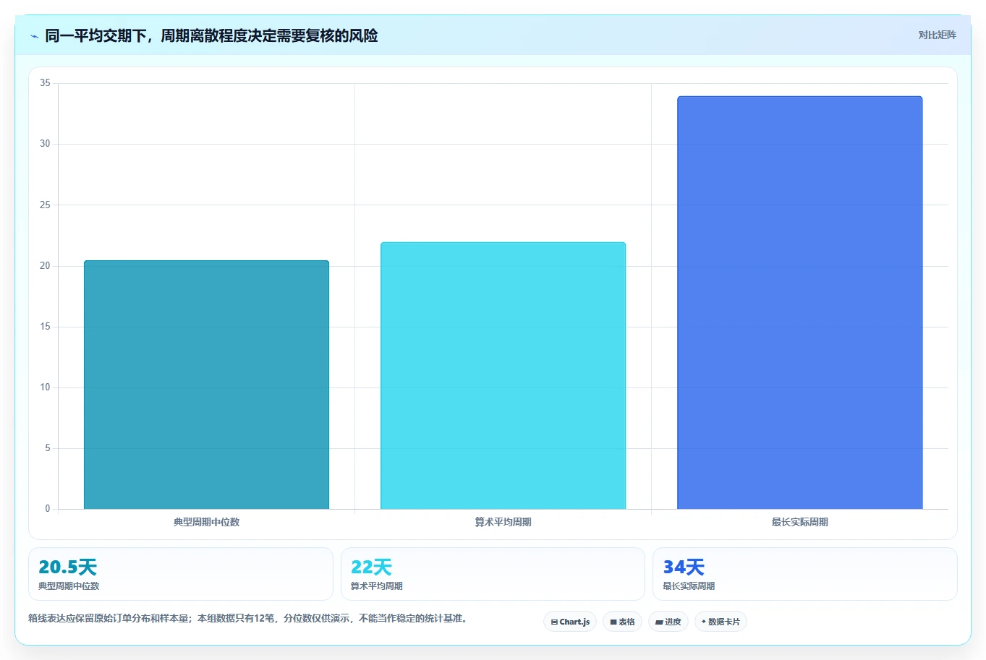Click the 表格 tag chip
This screenshot has width=986, height=660.
(x=622, y=622)
